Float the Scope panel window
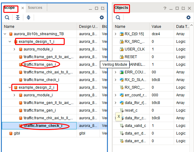This screenshot has height=152, width=194. [103, 8]
